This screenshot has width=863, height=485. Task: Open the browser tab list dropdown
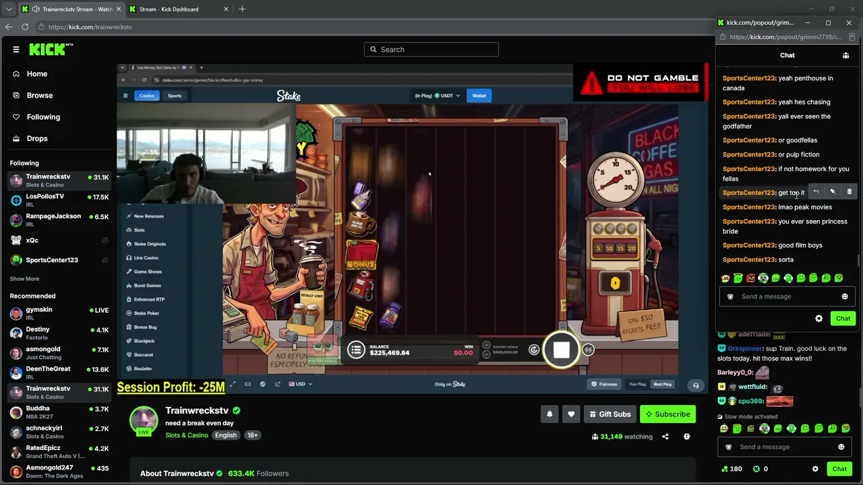[x=9, y=9]
